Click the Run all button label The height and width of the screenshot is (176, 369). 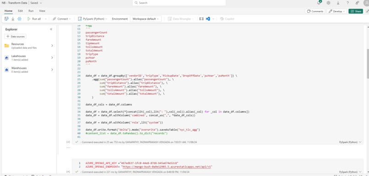37,19
